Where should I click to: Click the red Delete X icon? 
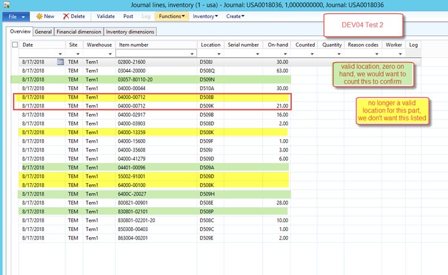coord(66,17)
